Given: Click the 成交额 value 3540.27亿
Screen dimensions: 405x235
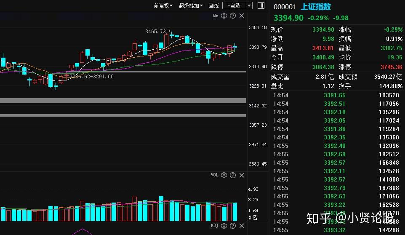Looking at the screenshot, I should [388, 77].
